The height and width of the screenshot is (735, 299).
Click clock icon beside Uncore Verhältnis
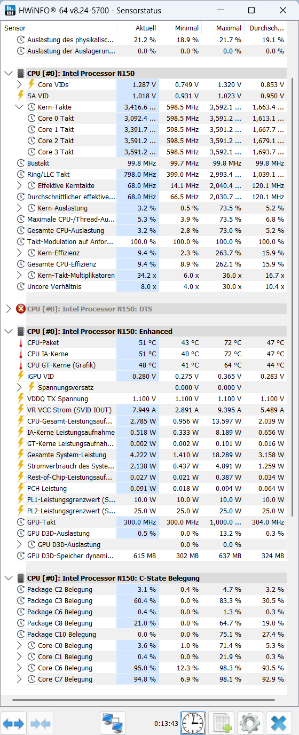21,286
